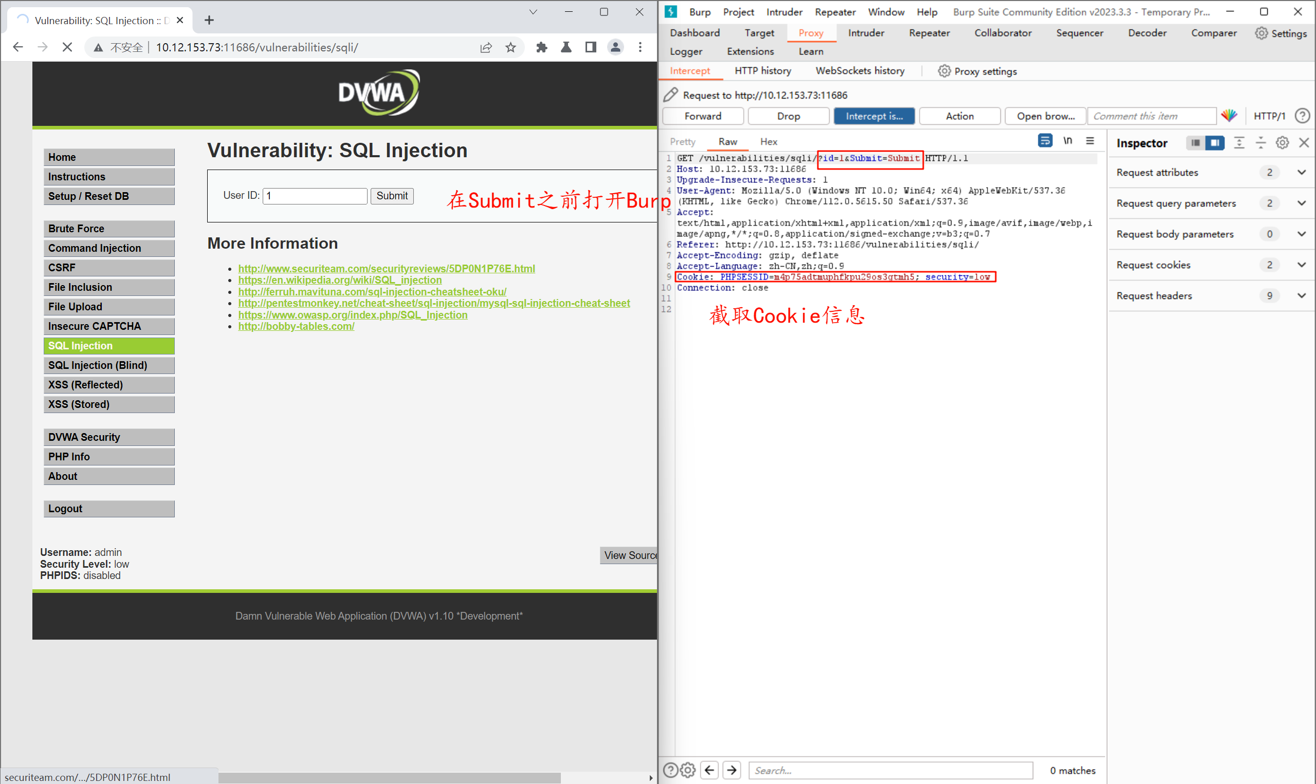
Task: Switch to HTTP history tab
Action: pyautogui.click(x=762, y=71)
